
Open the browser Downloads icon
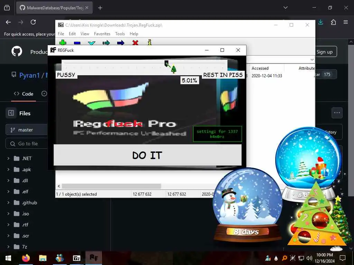(320, 22)
